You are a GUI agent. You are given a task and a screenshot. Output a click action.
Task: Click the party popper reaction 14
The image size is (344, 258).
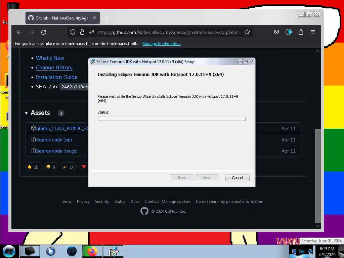69,167
